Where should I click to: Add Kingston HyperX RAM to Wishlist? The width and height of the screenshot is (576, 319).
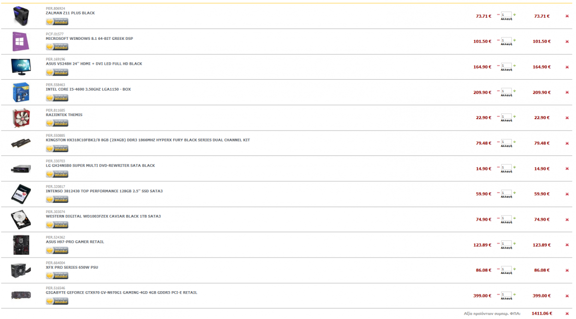pos(57,149)
